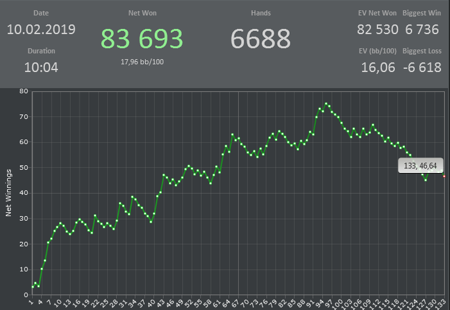Viewport: 450px width, 310px height.
Task: Click the peak data point of the graph
Action: pyautogui.click(x=326, y=104)
